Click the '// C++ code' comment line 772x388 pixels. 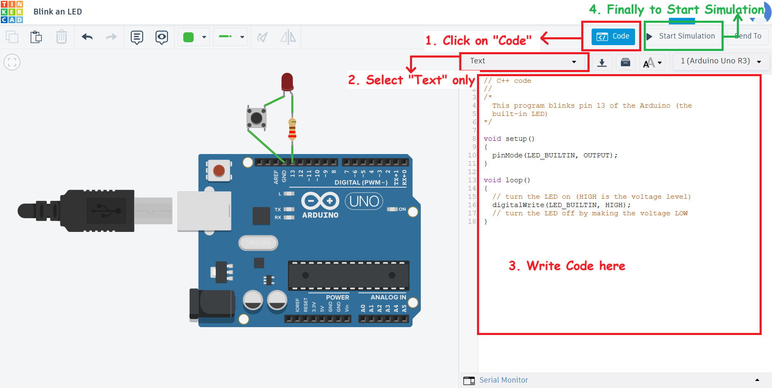(507, 81)
